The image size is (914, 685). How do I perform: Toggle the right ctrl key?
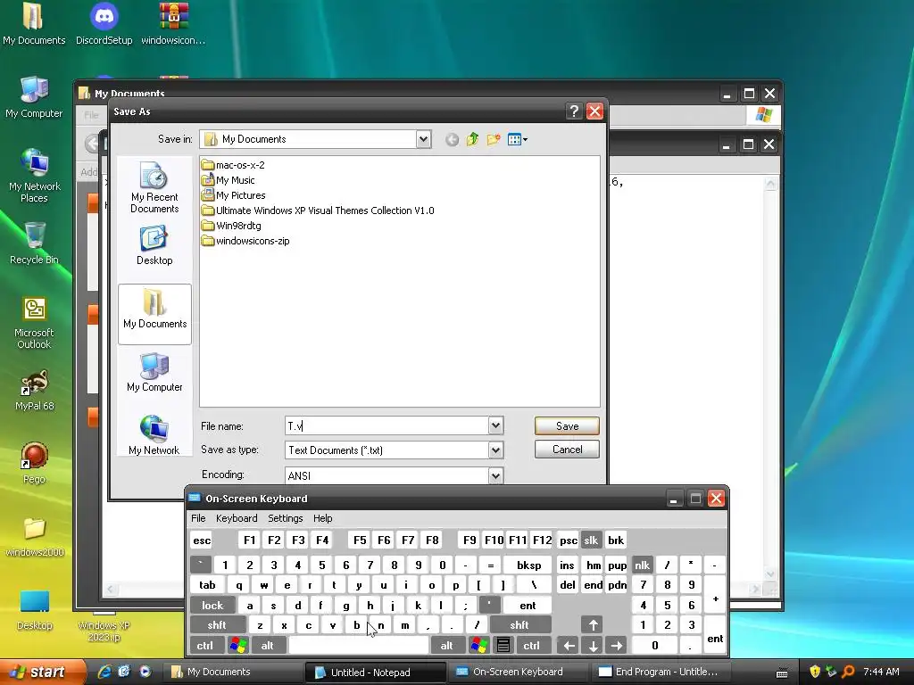click(531, 646)
